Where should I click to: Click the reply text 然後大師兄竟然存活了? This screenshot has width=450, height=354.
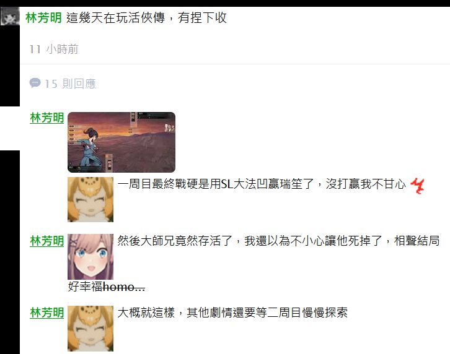175,241
